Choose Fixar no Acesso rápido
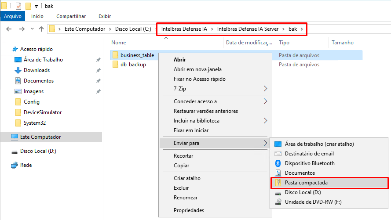This screenshot has height=220, width=391. click(x=215, y=79)
